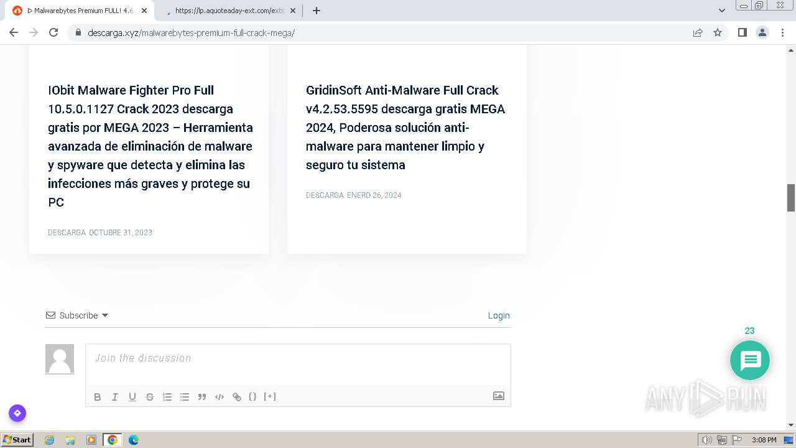Viewport: 796px width, 448px height.
Task: Go forward in browser history
Action: 34,32
